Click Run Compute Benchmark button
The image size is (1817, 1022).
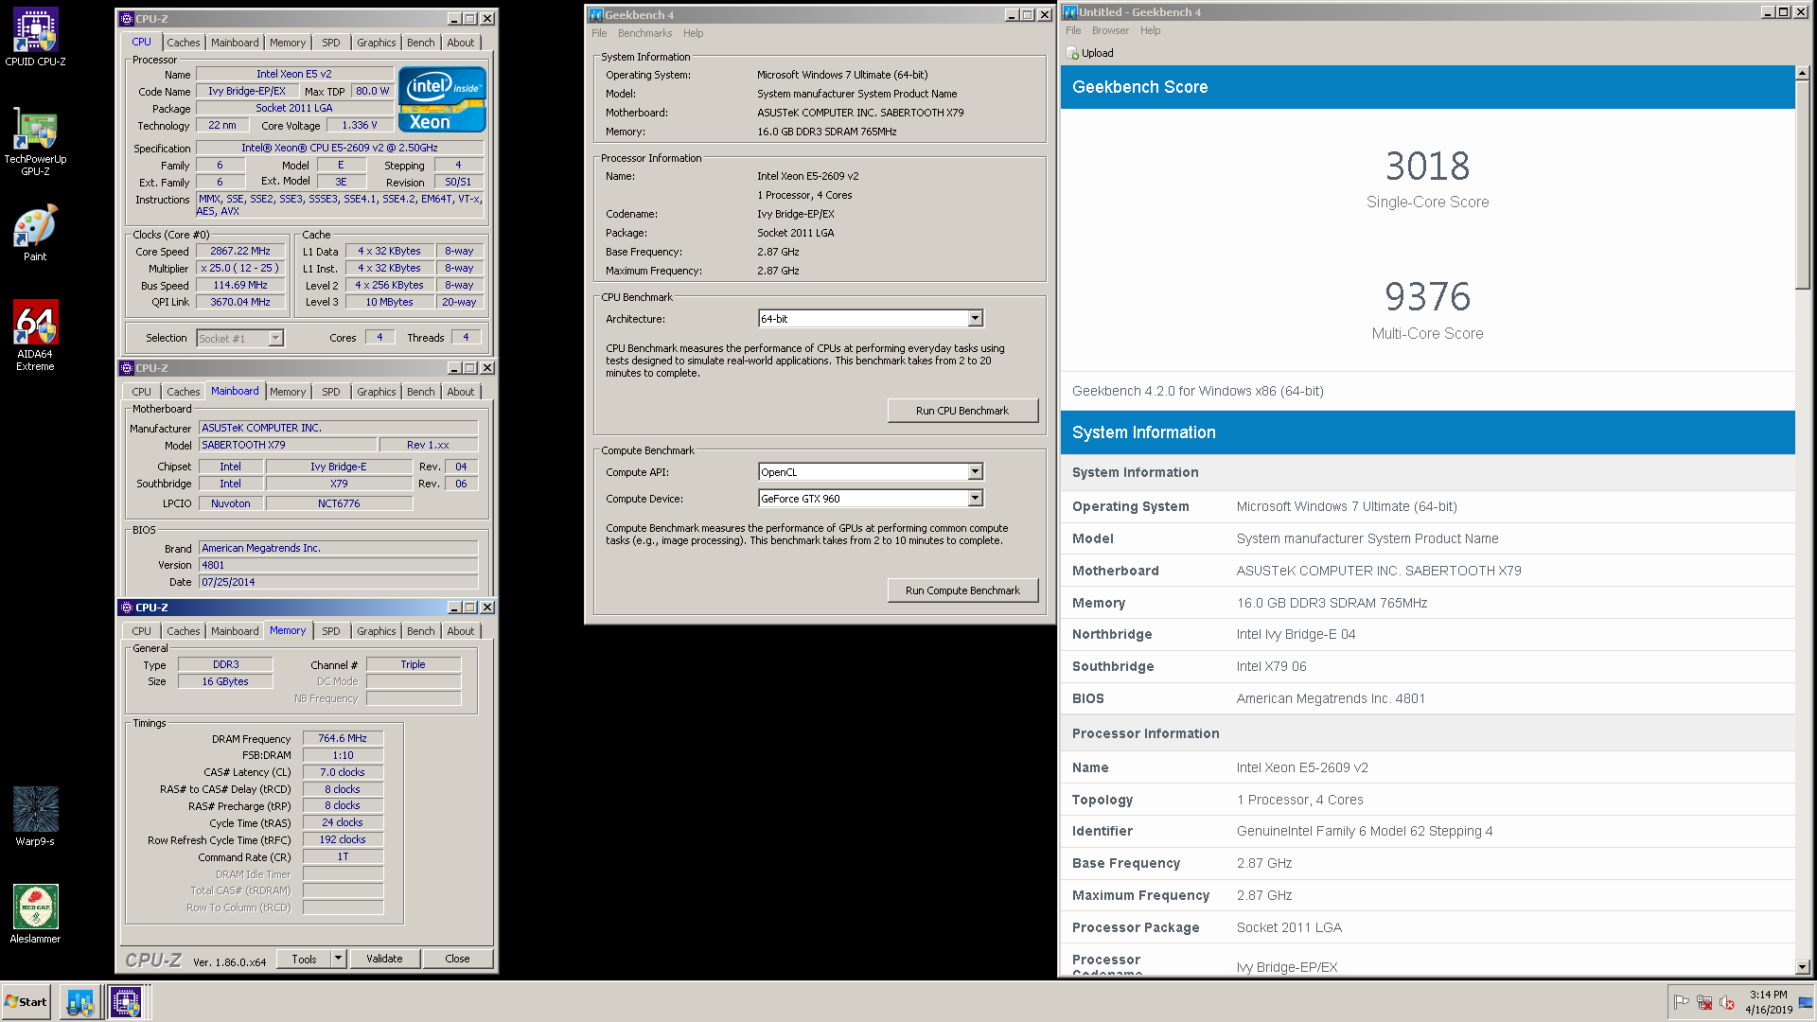962,590
